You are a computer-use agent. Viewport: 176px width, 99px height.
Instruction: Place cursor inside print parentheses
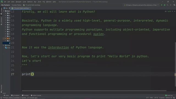(x=32, y=74)
